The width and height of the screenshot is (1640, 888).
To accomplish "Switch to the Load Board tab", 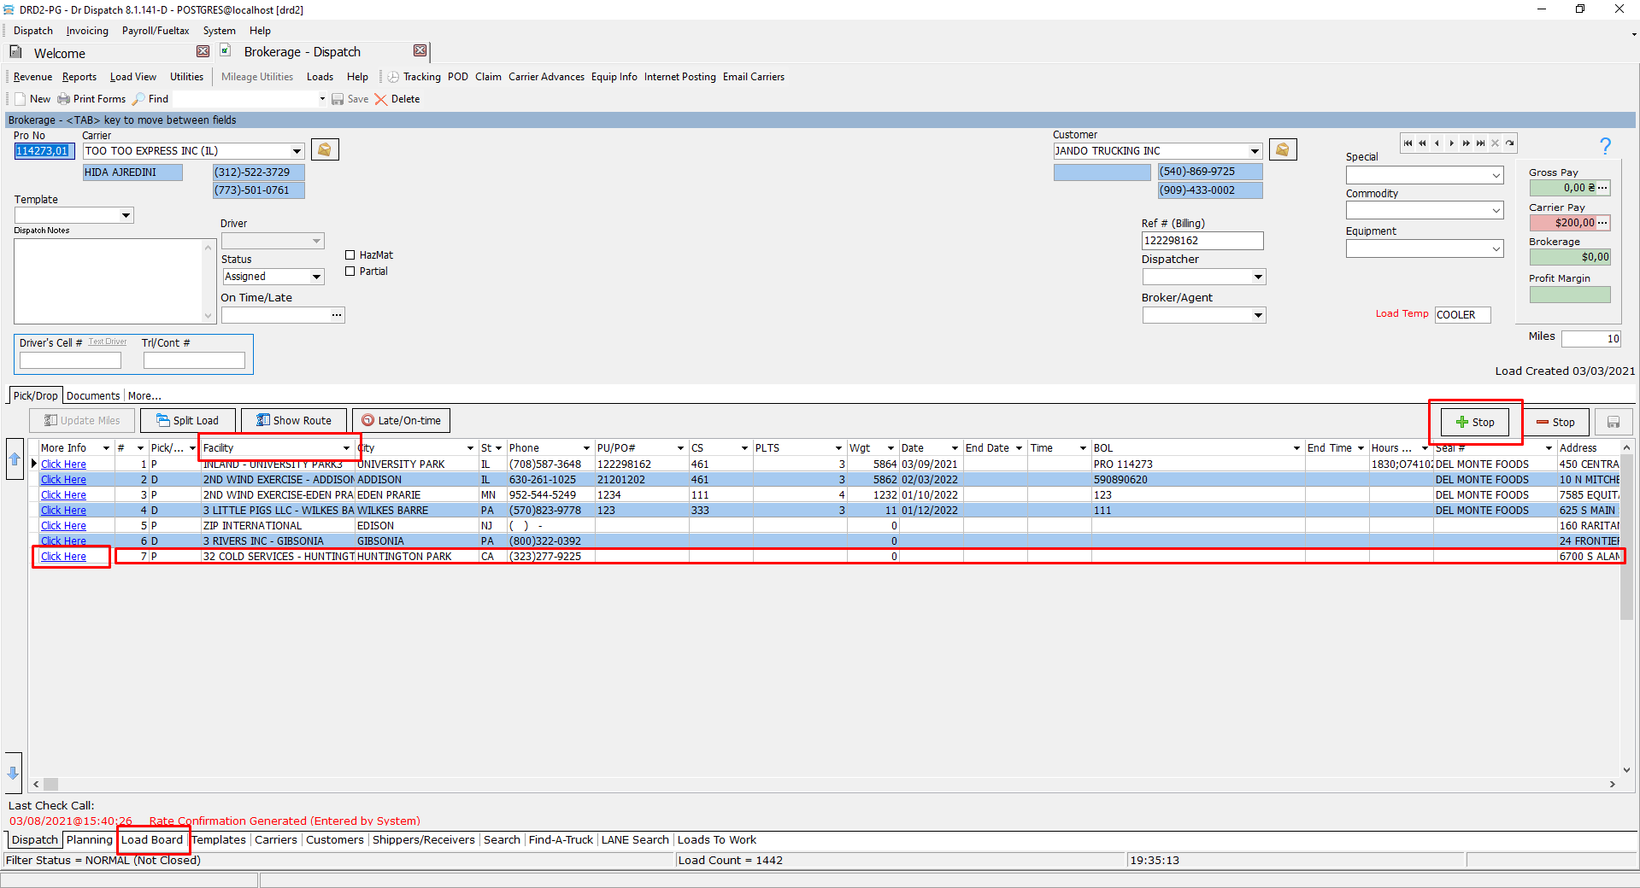I will point(152,840).
